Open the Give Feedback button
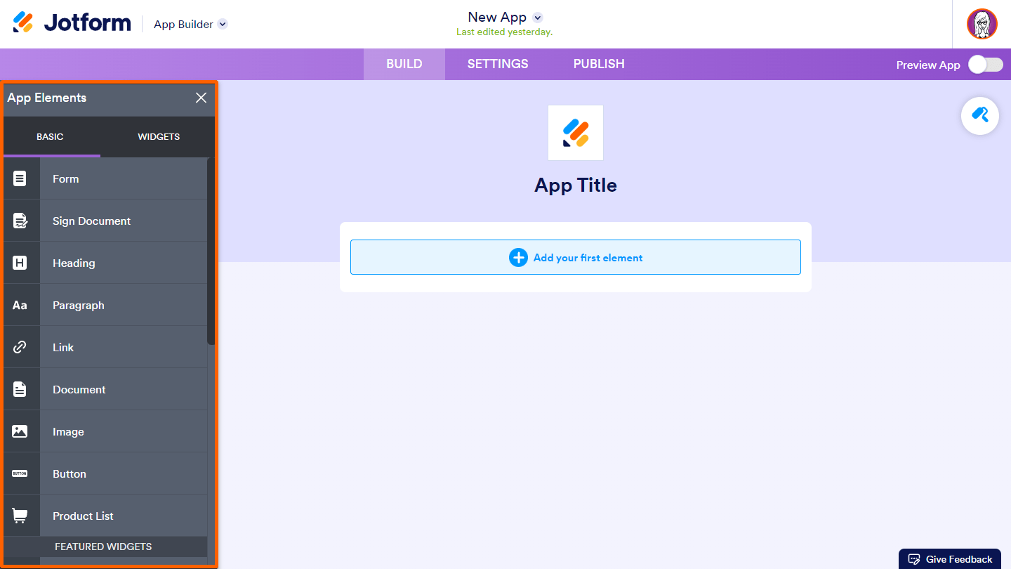1011x569 pixels. [x=951, y=559]
